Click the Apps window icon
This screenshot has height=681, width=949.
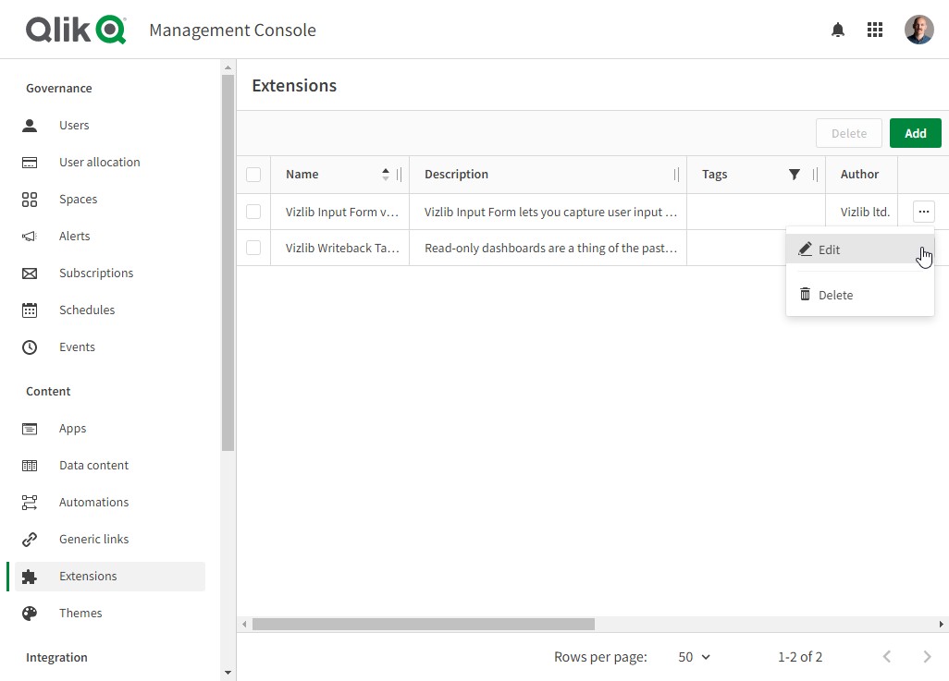point(30,428)
